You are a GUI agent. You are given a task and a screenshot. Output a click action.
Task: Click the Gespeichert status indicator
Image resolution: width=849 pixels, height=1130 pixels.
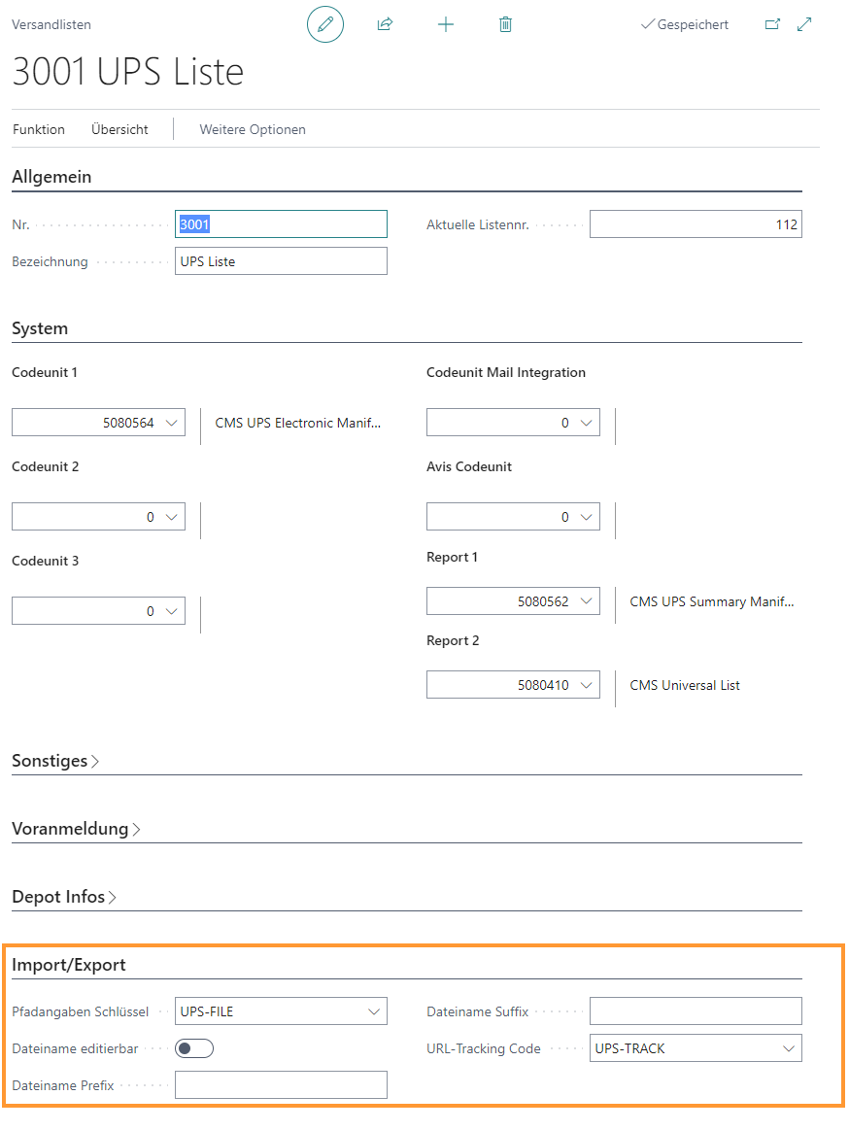tap(685, 24)
